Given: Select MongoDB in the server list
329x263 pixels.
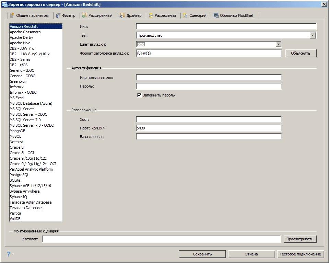Looking at the screenshot, I should point(36,131).
